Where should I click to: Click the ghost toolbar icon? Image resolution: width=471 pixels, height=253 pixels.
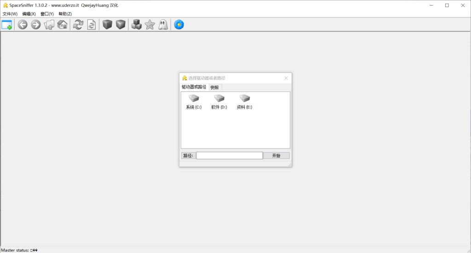tap(163, 25)
